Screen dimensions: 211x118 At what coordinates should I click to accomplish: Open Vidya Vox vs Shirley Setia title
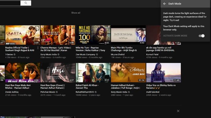161,87
